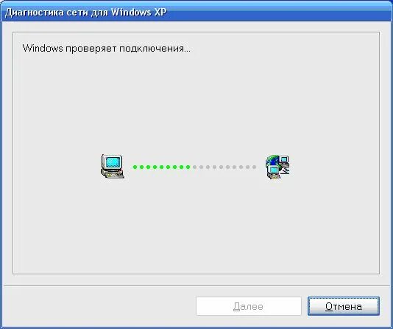Click the last gray dot next to the network icon

[254, 167]
